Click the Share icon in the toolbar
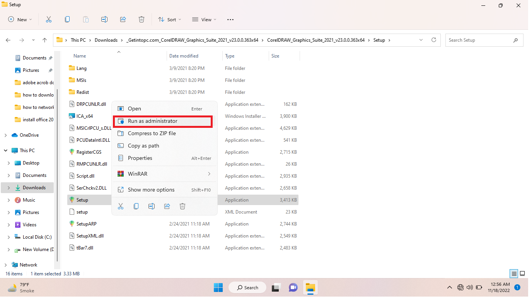Viewport: 532px width, 302px height. [x=123, y=19]
